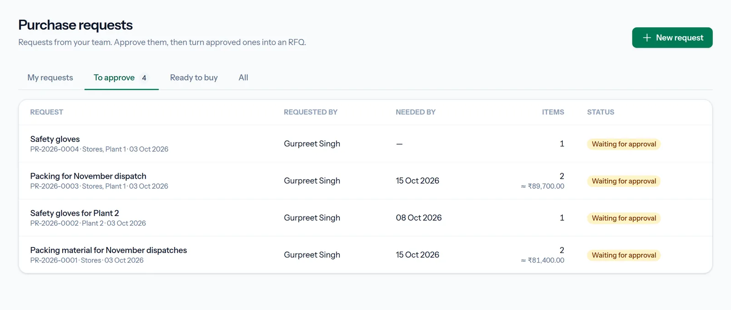
Task: Click the REQUESTED BY column header
Action: tap(311, 112)
